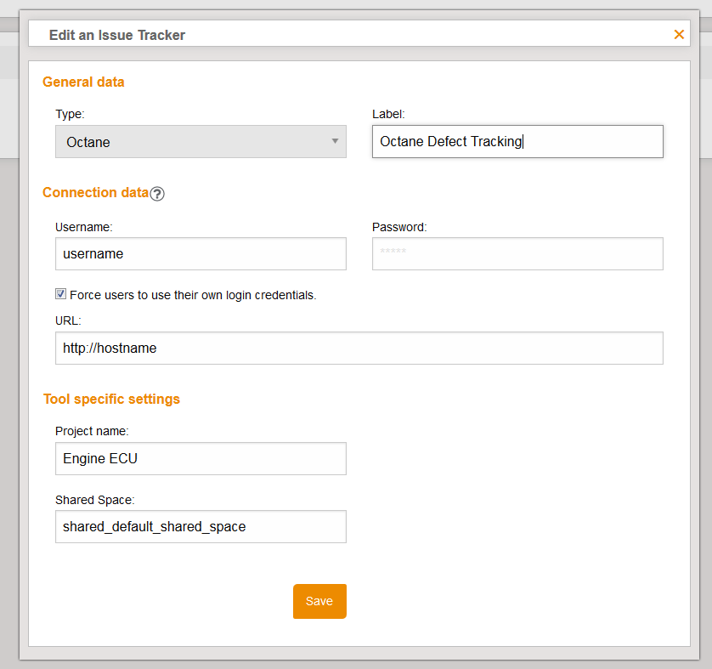Viewport: 712px width, 669px height.
Task: Open the Connection data help icon
Action: coord(157,194)
